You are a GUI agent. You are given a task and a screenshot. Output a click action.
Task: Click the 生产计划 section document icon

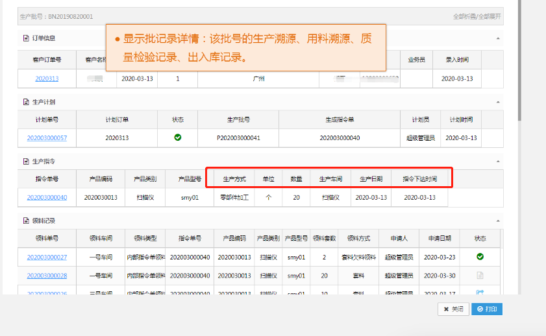click(26, 102)
